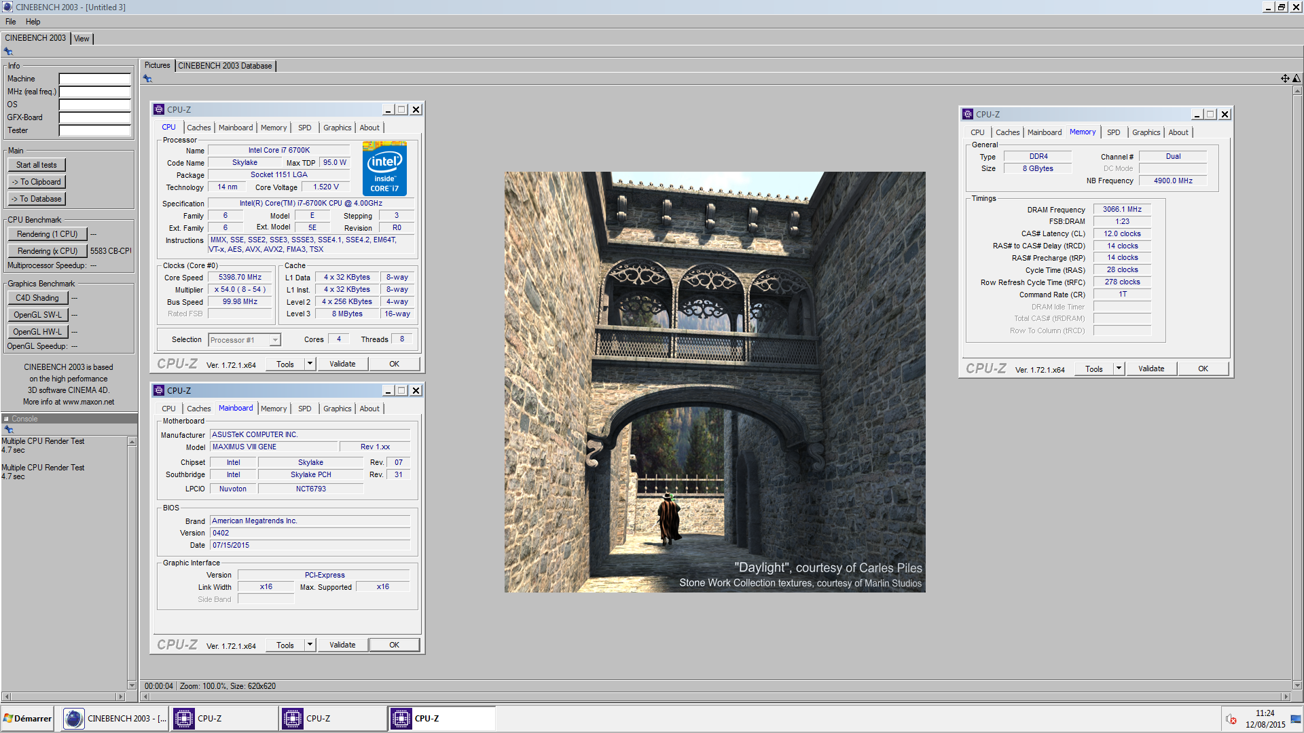The height and width of the screenshot is (733, 1304).
Task: Switch to CINEBENCH 2003 in the taskbar
Action: point(114,719)
